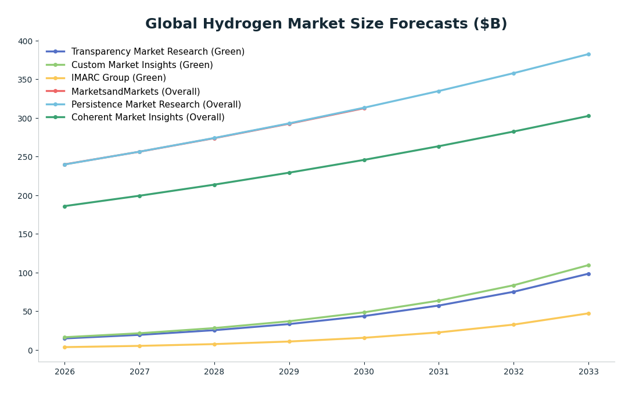Image resolution: width=632 pixels, height=393 pixels.
Task: Click the y-axis label '250'
Action: click(x=26, y=157)
